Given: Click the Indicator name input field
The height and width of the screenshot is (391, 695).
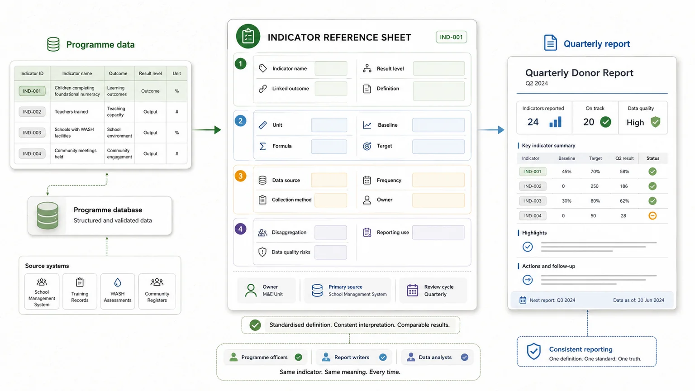Looking at the screenshot, I should [331, 68].
